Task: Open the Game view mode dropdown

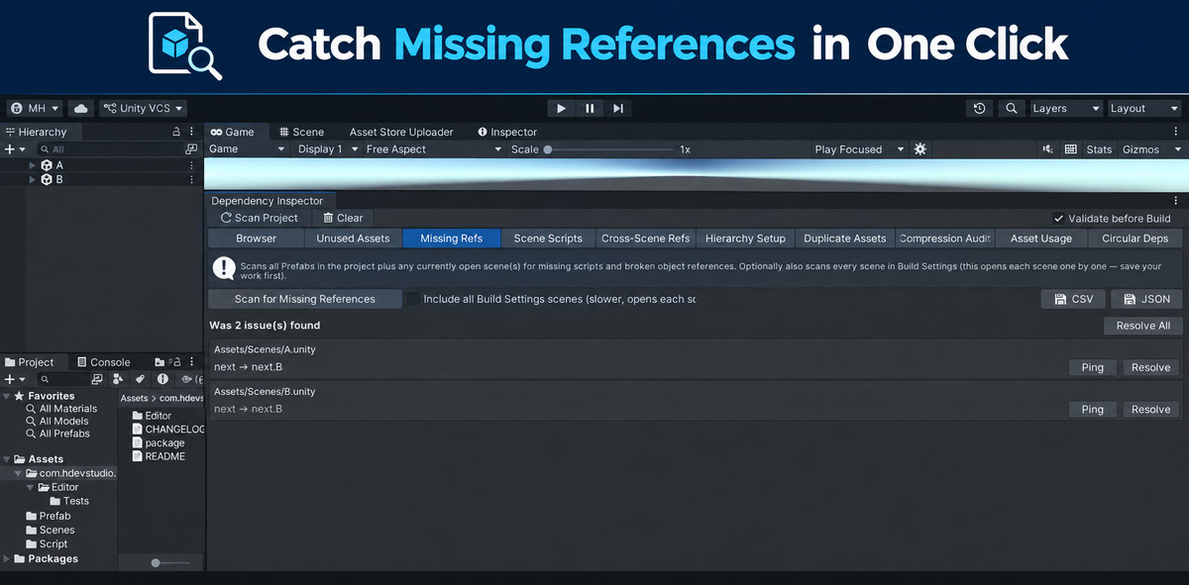Action: click(247, 149)
